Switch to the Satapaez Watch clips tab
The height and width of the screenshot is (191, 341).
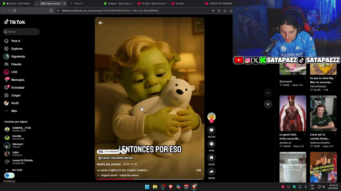point(118,3)
